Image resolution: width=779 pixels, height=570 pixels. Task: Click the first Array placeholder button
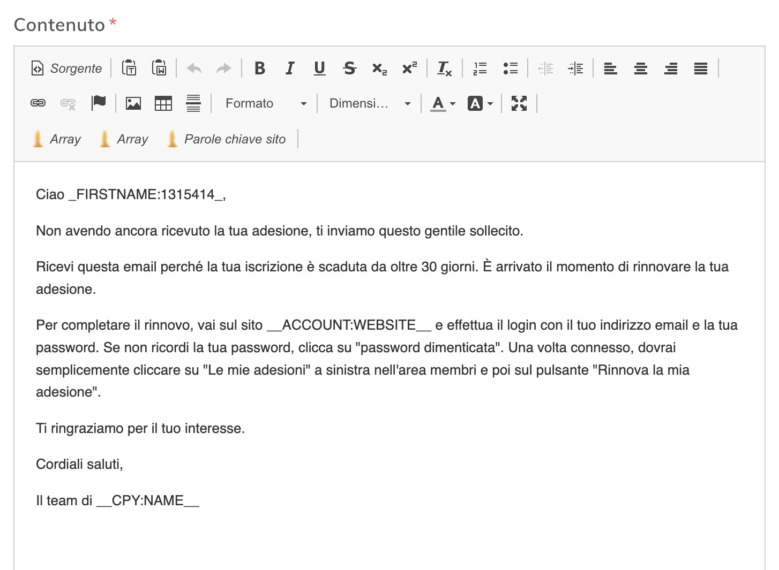(56, 139)
